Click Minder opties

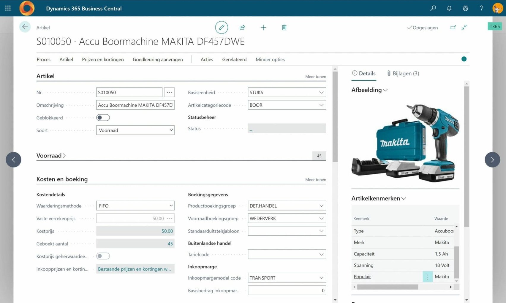tap(270, 59)
